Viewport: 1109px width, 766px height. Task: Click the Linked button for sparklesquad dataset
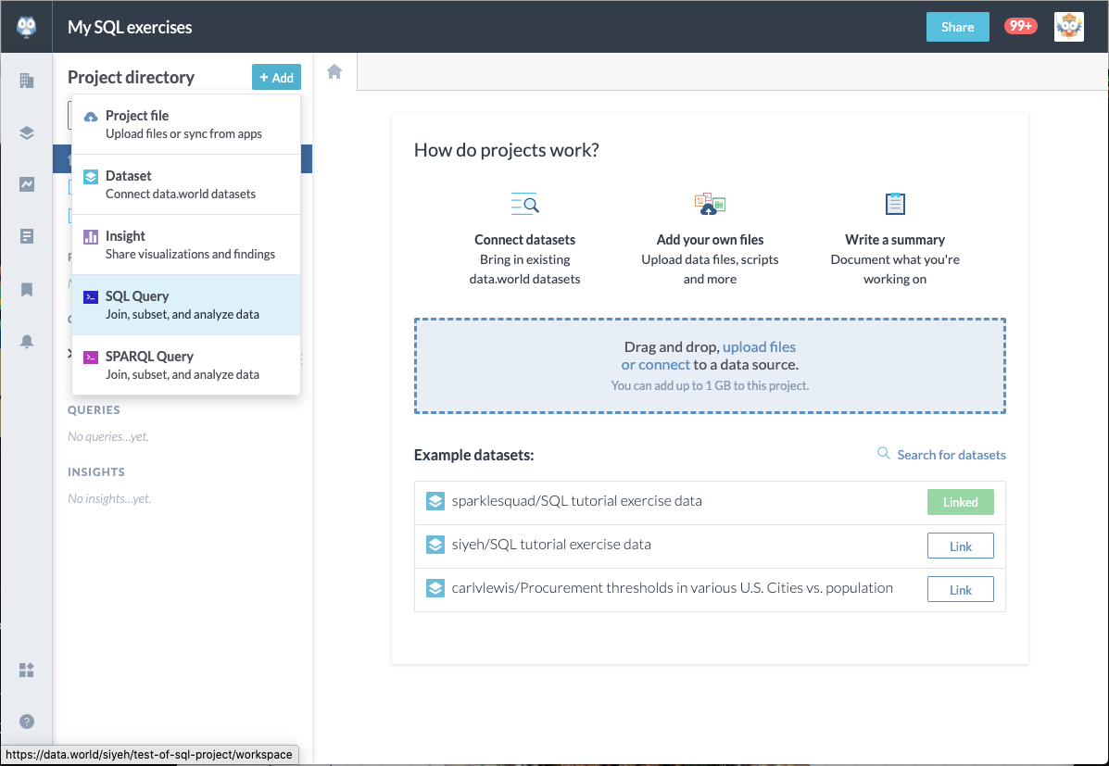click(x=961, y=502)
